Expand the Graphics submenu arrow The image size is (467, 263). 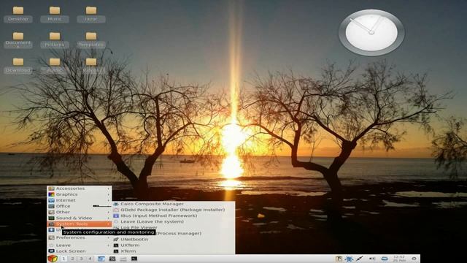click(109, 195)
